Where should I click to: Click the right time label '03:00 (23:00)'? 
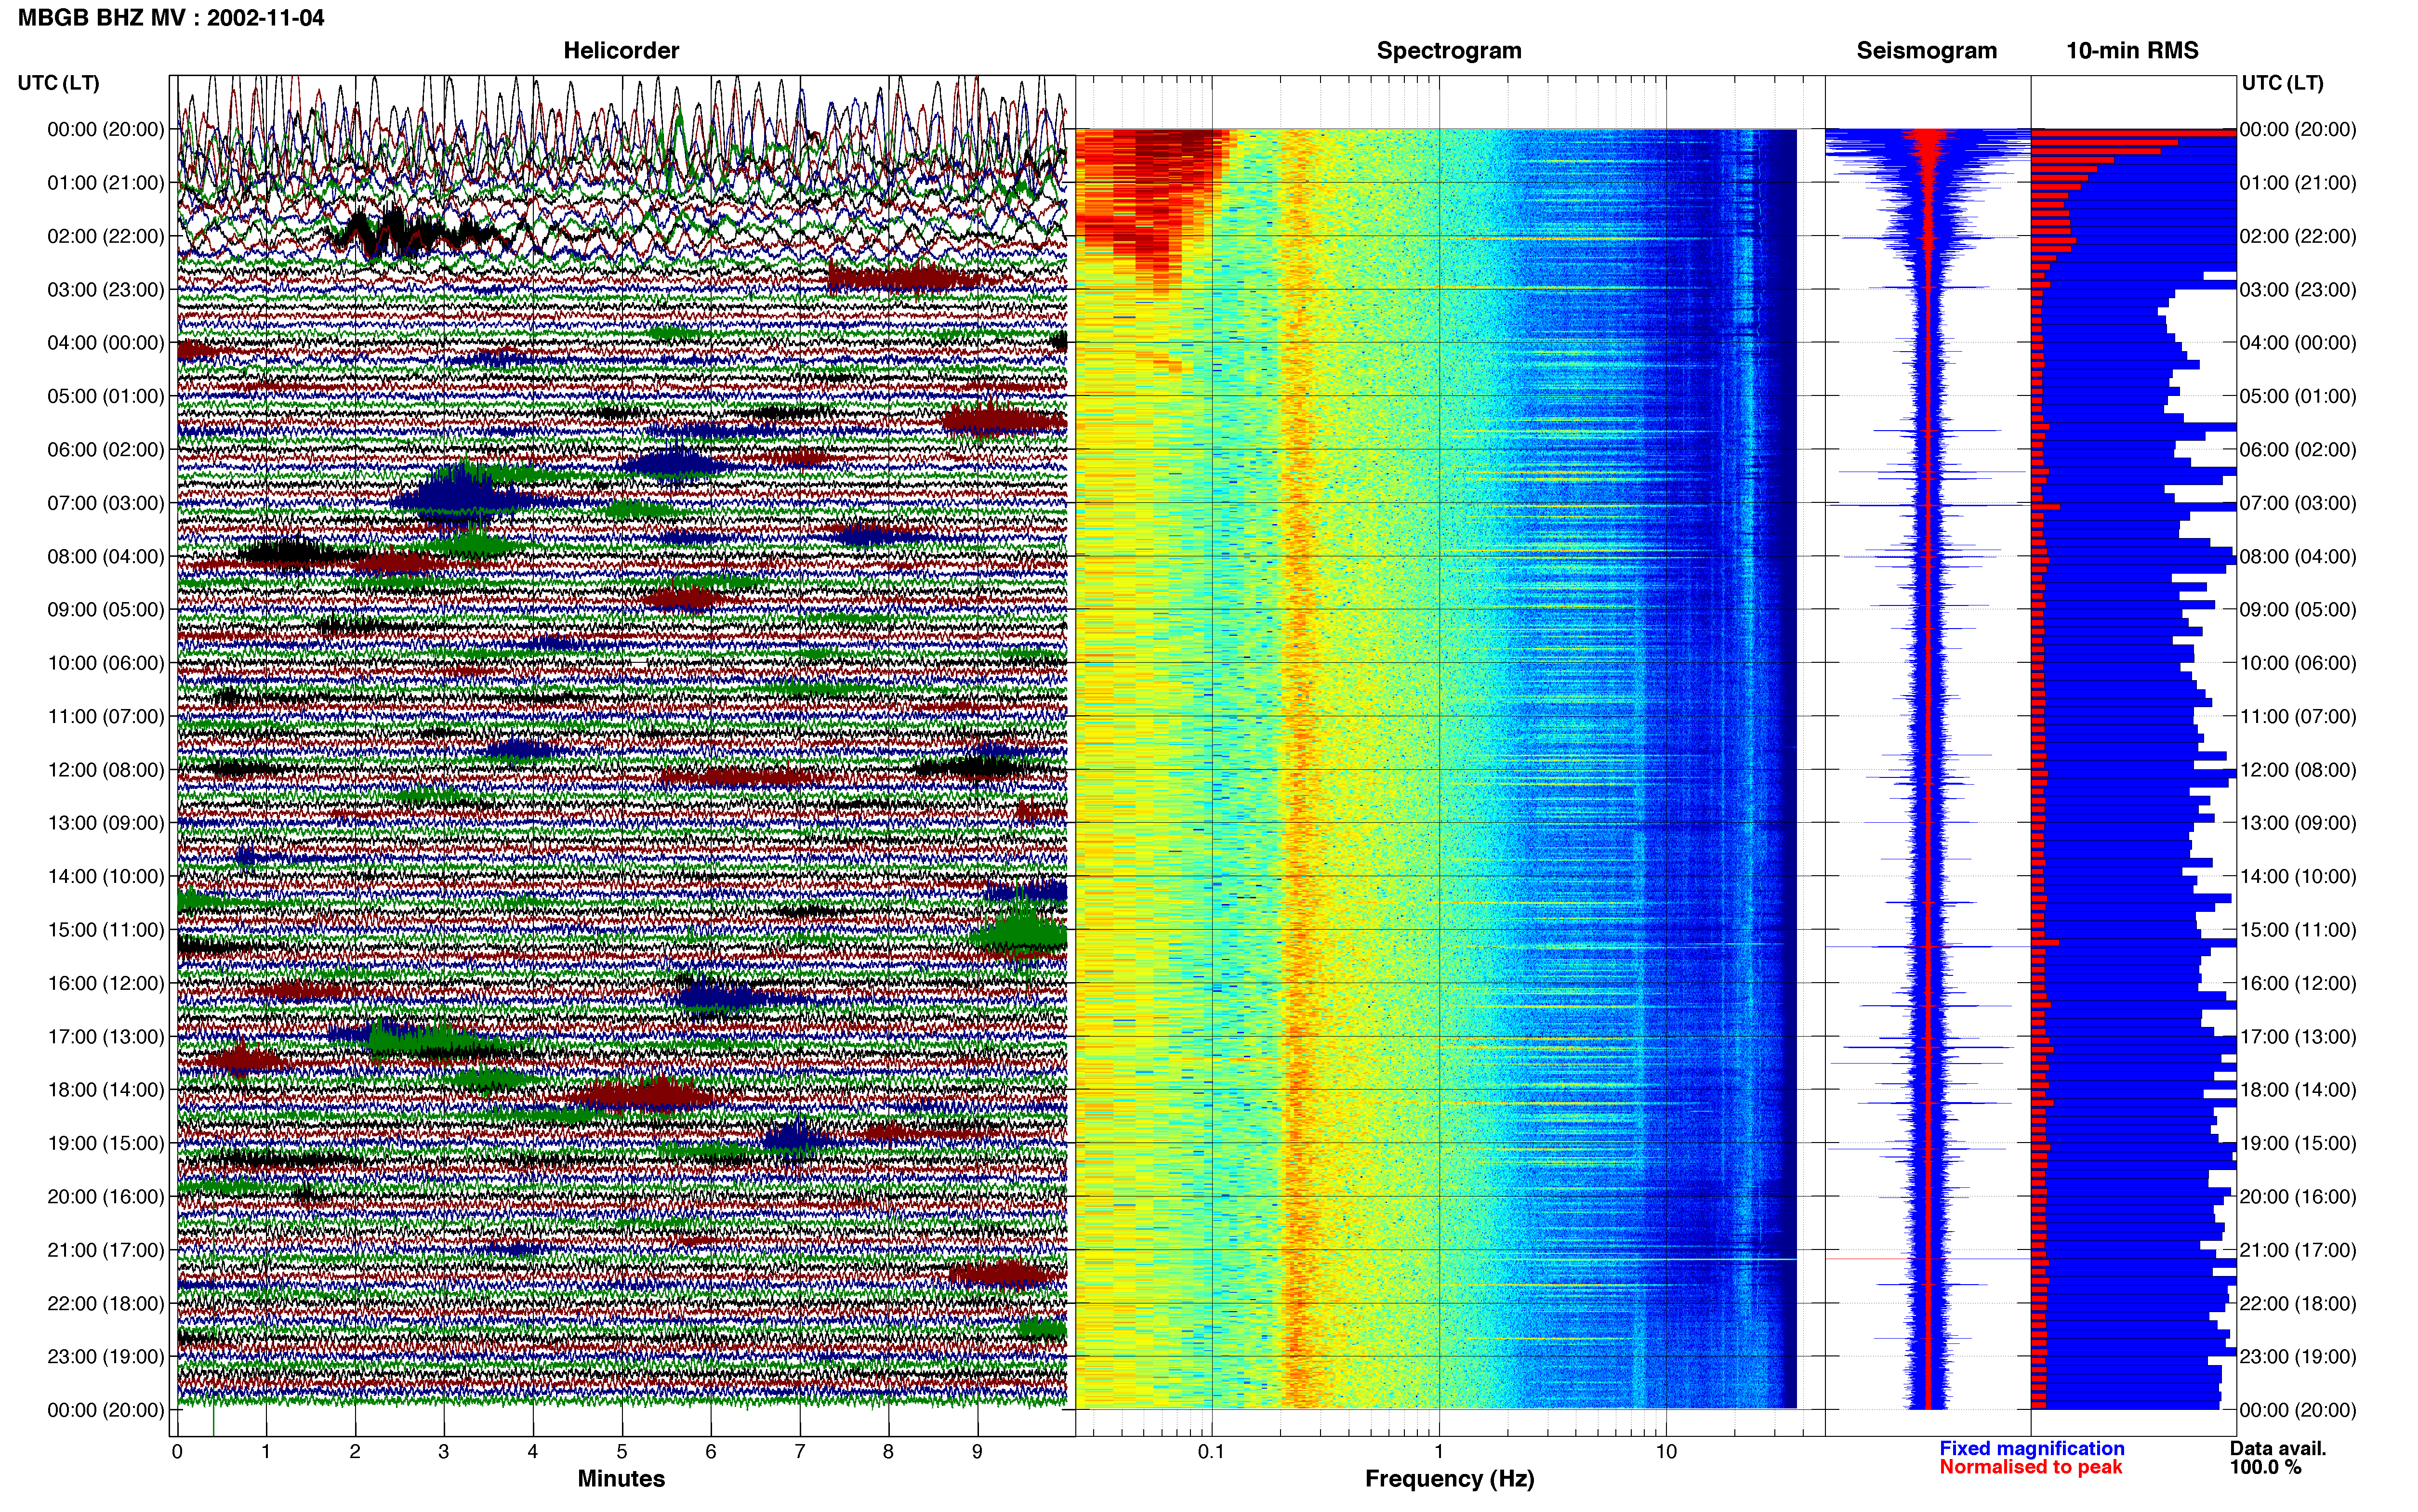pos(2298,290)
